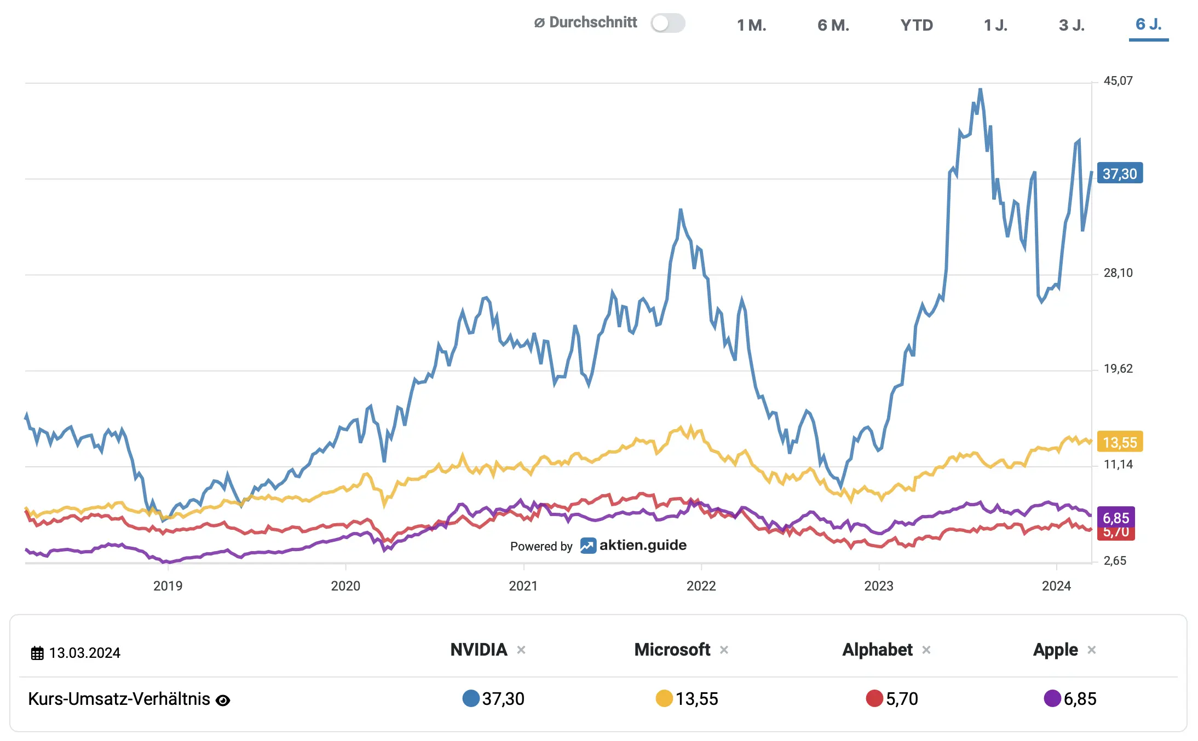Click the NVIDIA column header
The width and height of the screenshot is (1198, 741).
click(x=479, y=650)
